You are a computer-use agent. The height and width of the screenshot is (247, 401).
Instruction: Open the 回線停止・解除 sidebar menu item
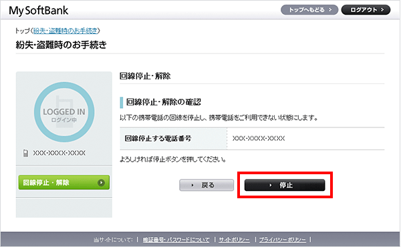[64, 182]
